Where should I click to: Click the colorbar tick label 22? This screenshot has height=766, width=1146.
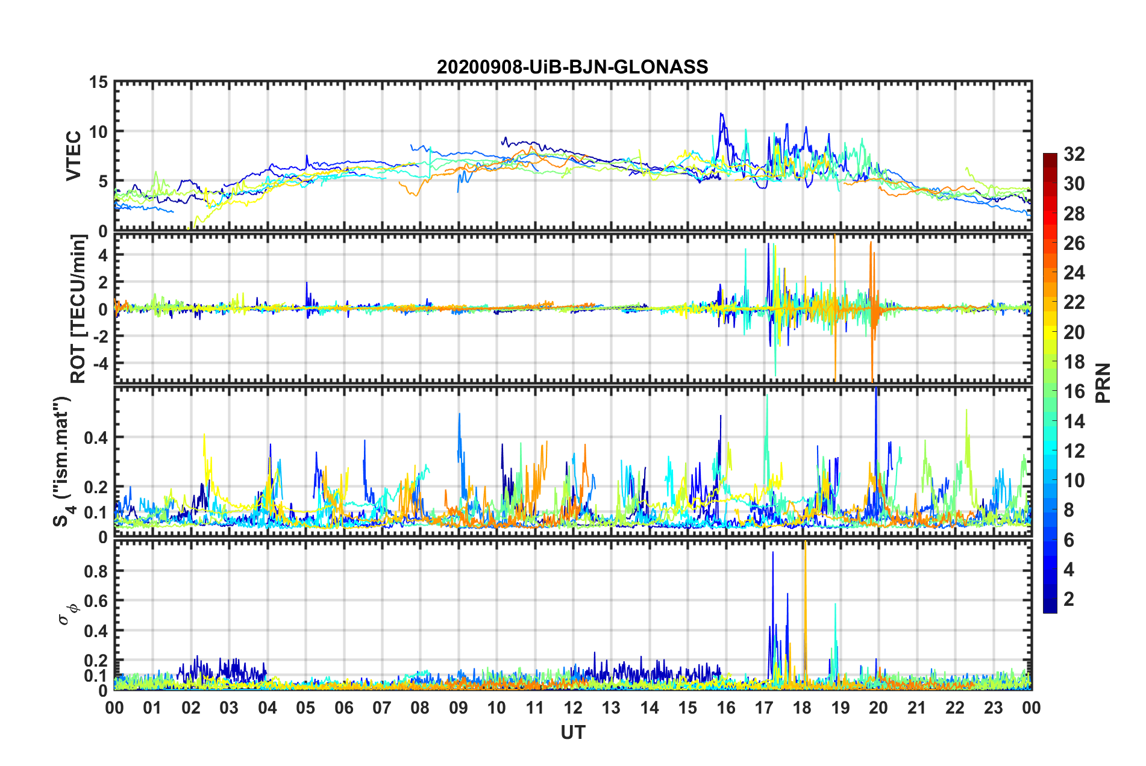(x=1074, y=302)
